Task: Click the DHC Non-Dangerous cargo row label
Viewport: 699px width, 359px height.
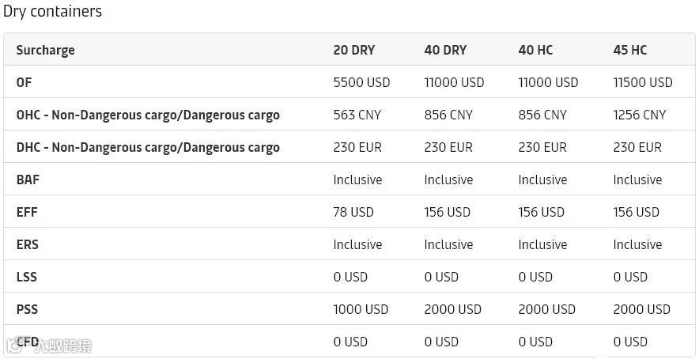Action: (148, 147)
